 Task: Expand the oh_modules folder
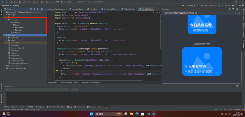pos(6,43)
